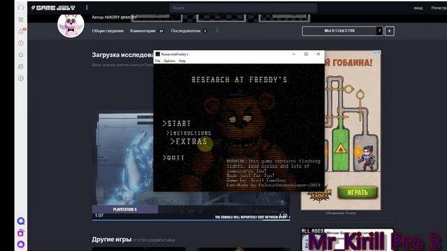Click the pink bunny developer avatar
Screen dimensions: 447x251
(x=71, y=25)
